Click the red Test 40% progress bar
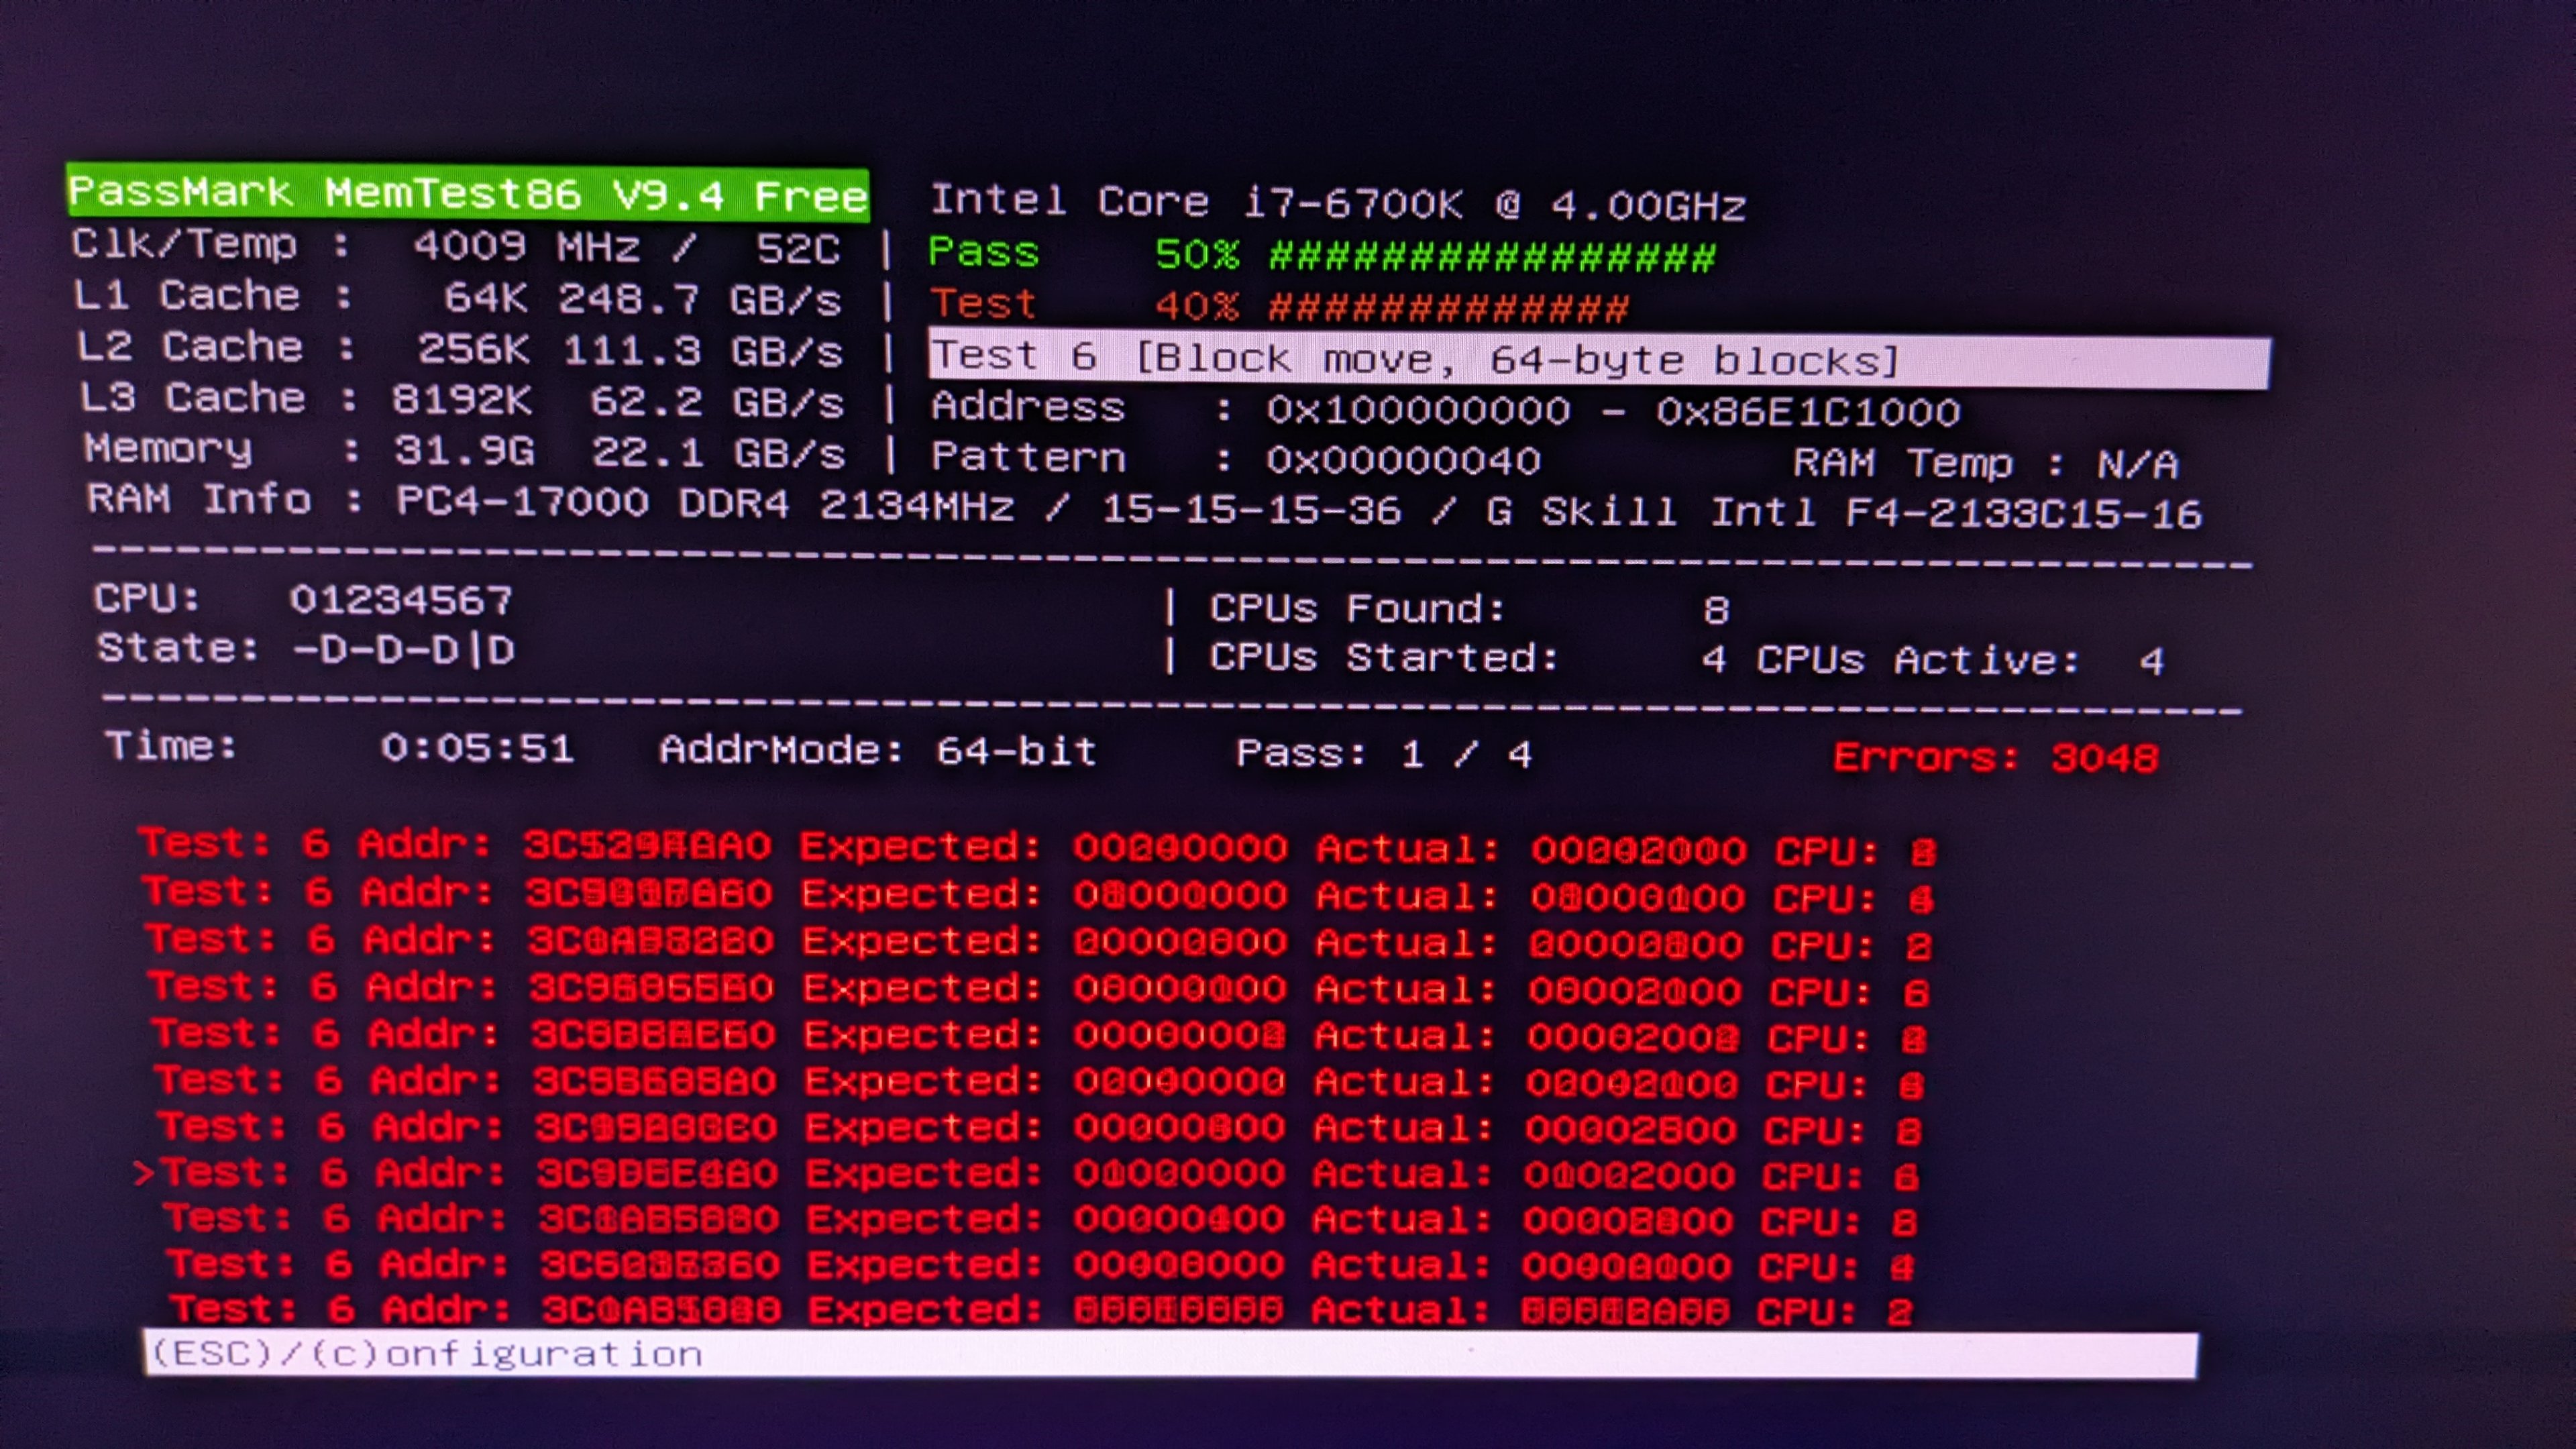 pos(1447,307)
